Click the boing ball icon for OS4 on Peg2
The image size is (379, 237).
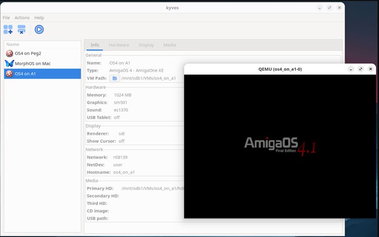click(x=9, y=53)
